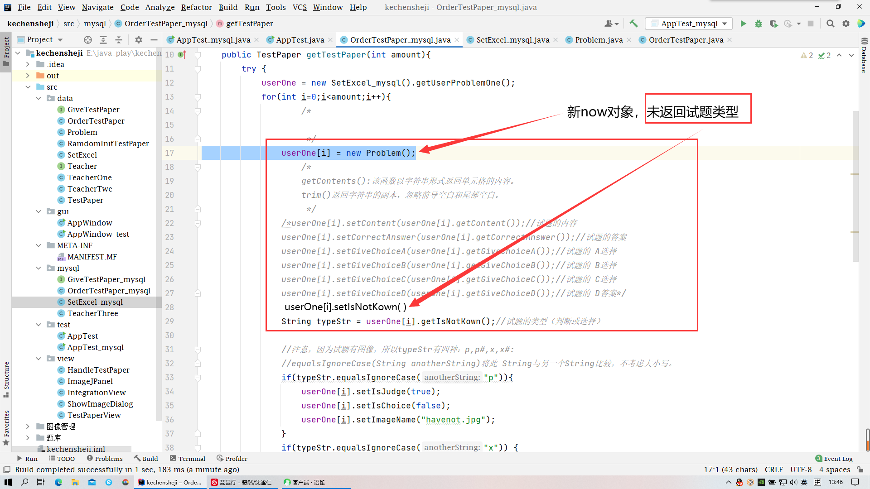Image resolution: width=870 pixels, height=489 pixels.
Task: Switch to SetExcel_mysql.java tab
Action: (512, 40)
